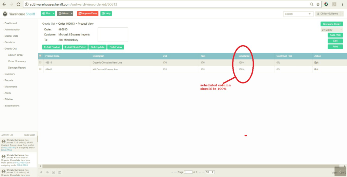Image resolution: width=347 pixels, height=177 pixels.
Task: Expand the Inventory sidebar menu
Action: 9,74
